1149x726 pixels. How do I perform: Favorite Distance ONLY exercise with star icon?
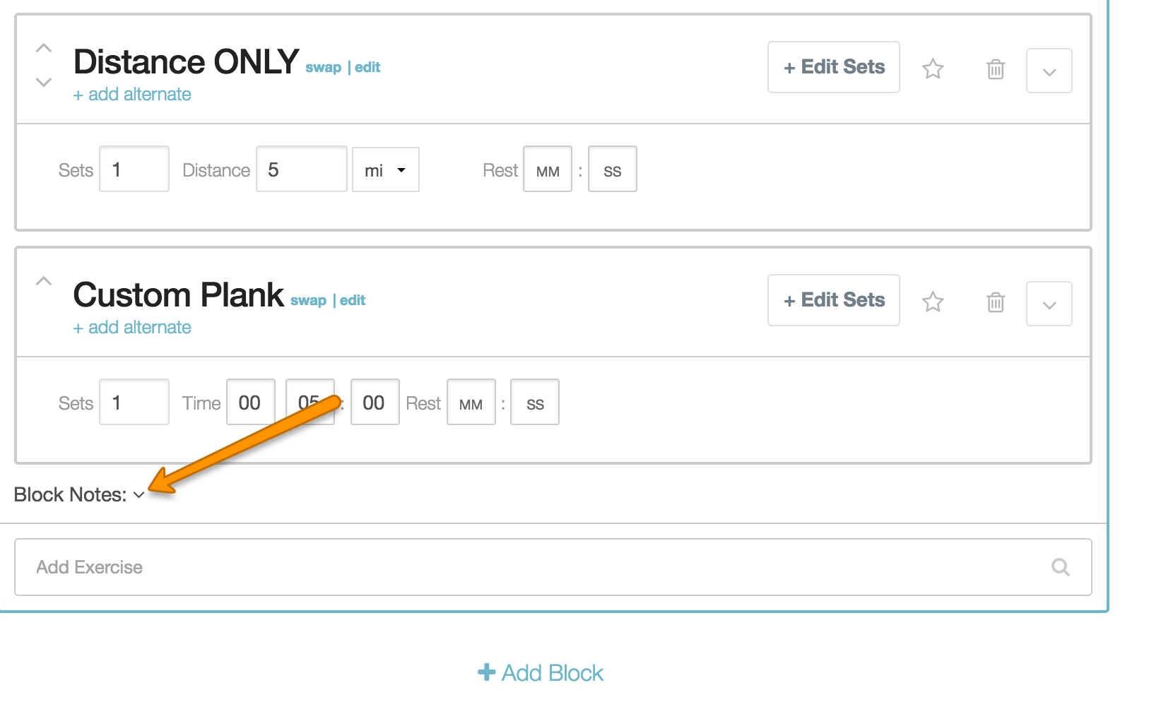(933, 69)
